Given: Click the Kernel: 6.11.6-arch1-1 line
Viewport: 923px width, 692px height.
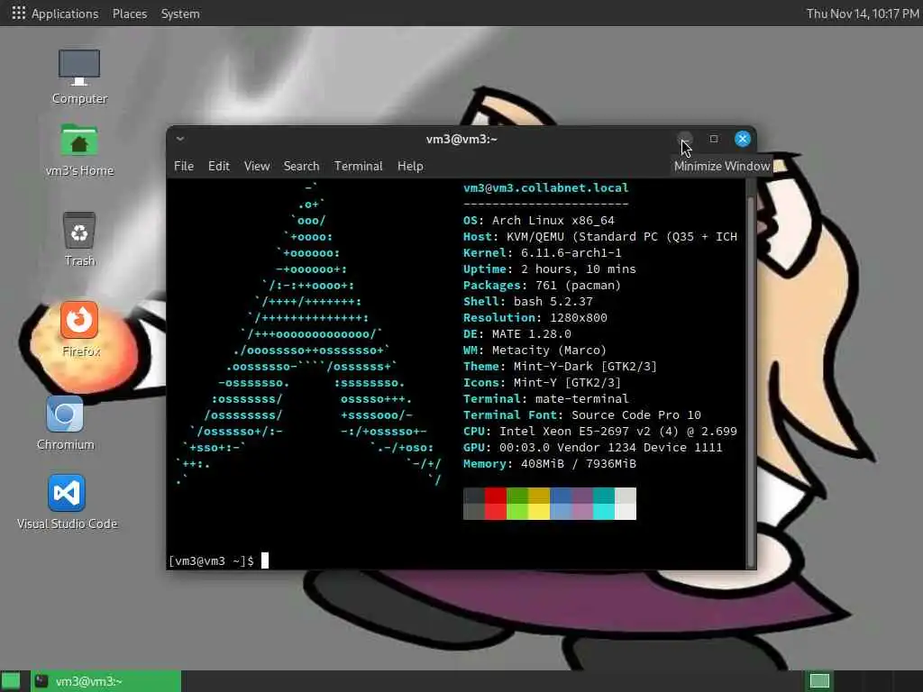Looking at the screenshot, I should [x=542, y=252].
